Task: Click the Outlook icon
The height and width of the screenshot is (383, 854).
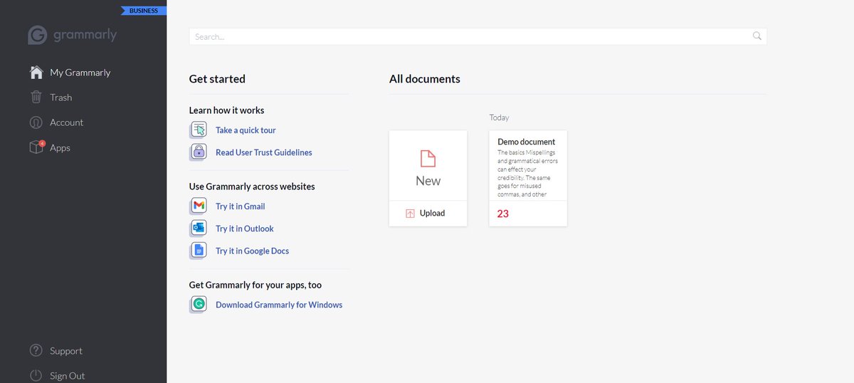Action: (199, 229)
